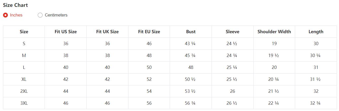Click the M size row label

tap(24, 55)
